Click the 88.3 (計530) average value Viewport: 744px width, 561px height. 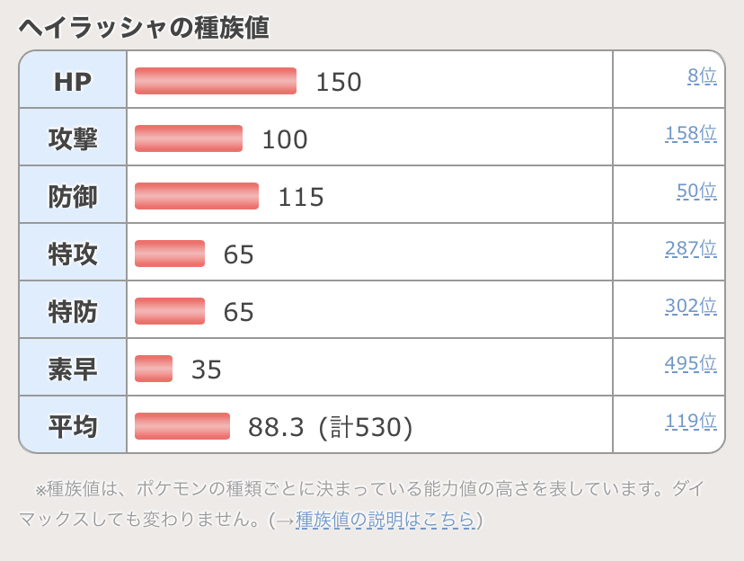tap(331, 427)
